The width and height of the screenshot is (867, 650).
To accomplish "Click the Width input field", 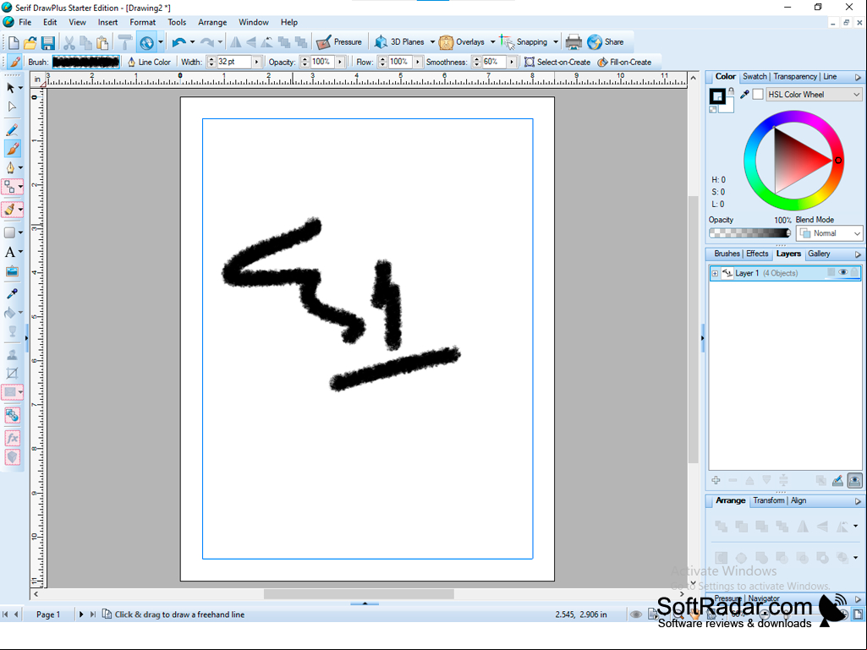I will [234, 62].
